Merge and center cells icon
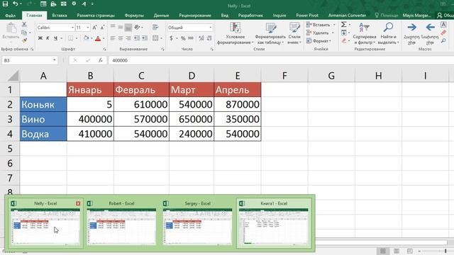454x255 pixels. pyautogui.click(x=155, y=38)
